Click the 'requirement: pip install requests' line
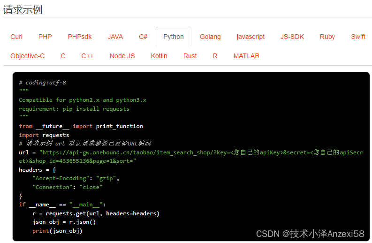 click(74, 109)
